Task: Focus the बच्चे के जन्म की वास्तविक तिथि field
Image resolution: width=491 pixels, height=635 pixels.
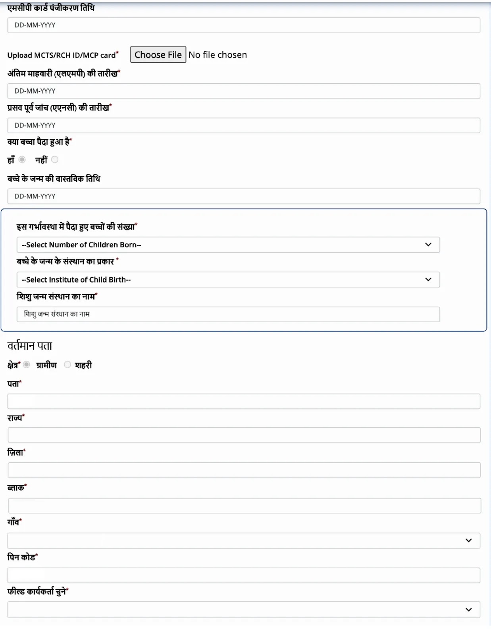Action: point(244,196)
